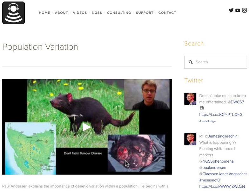Open the Consulting menu item
The height and width of the screenshot is (191, 249).
tap(119, 13)
